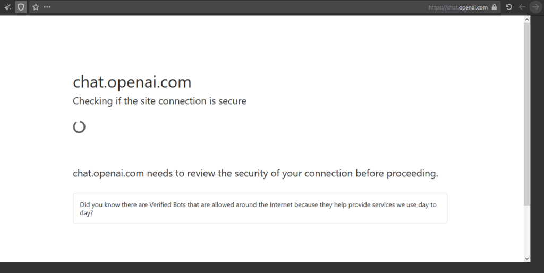544x273 pixels.
Task: Click the scrollbar up arrow
Action: pos(527,20)
